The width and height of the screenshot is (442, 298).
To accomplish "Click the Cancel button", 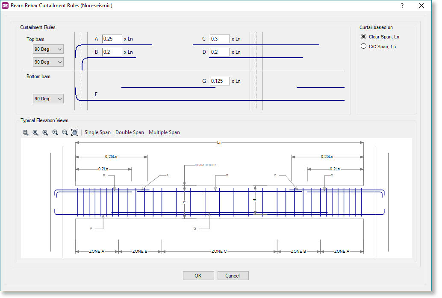I will click(233, 276).
